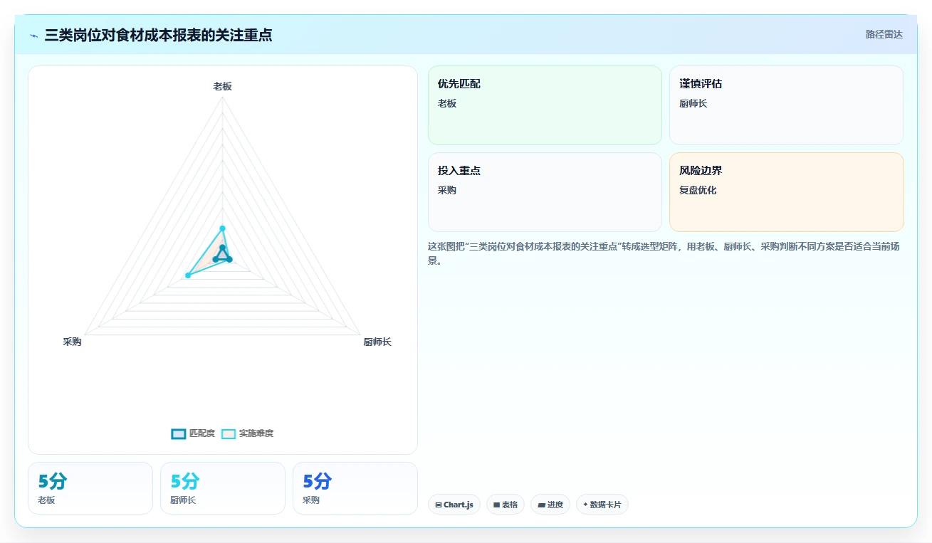Select 实施难度 data point on 采购 axis
Image resolution: width=932 pixels, height=543 pixels.
(x=188, y=275)
